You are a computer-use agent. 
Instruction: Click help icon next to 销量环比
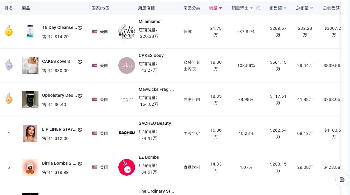tap(258, 8)
